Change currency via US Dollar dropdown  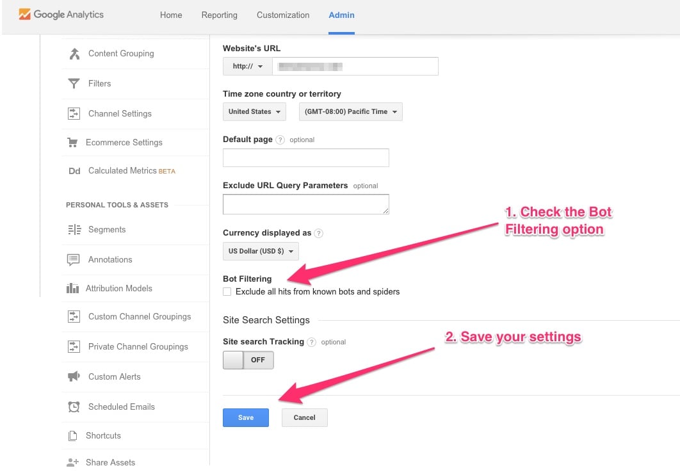261,252
